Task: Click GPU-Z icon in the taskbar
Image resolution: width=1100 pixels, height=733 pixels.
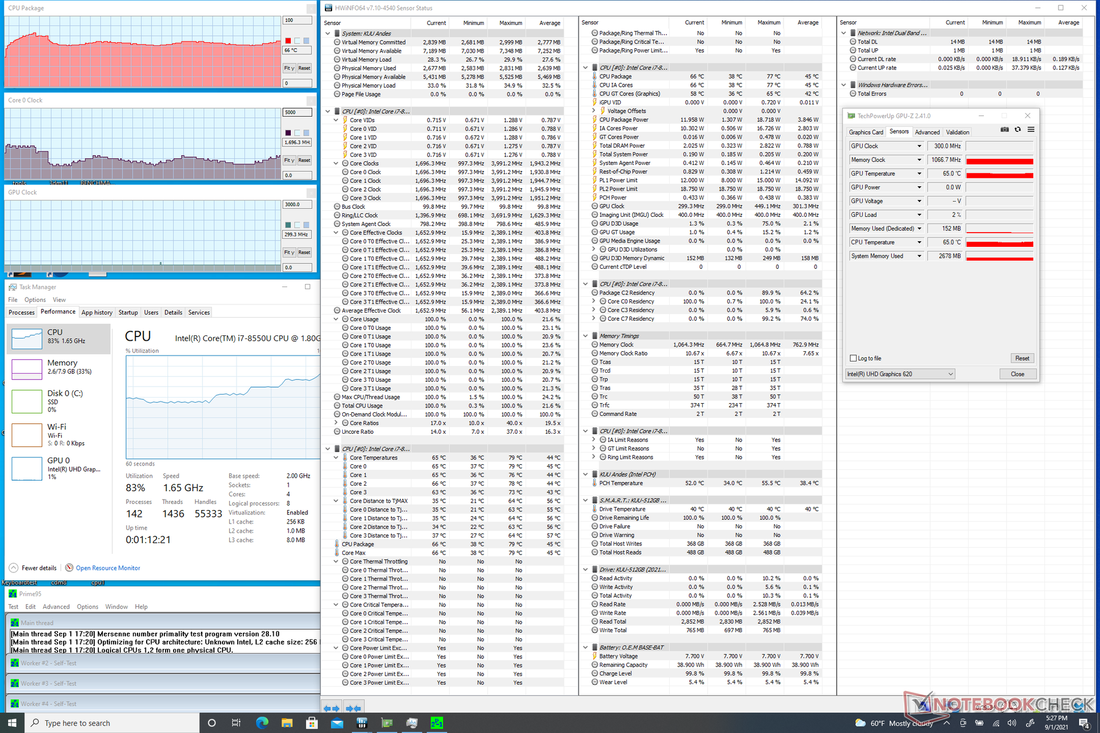Action: (387, 723)
